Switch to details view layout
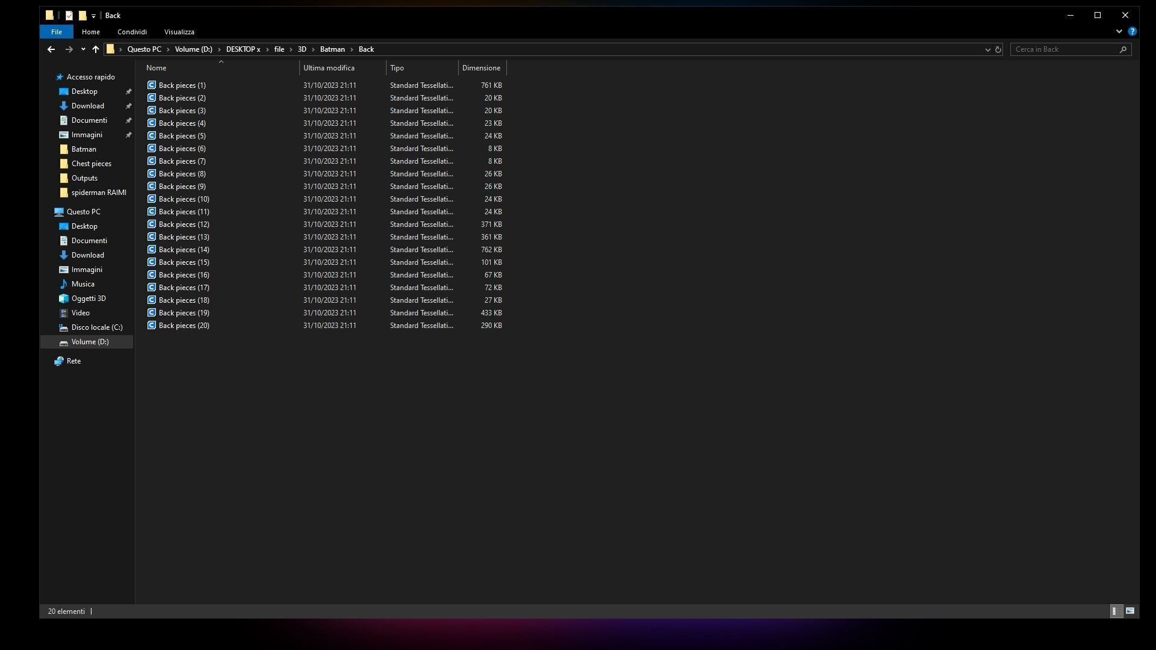This screenshot has height=650, width=1156. (1115, 611)
